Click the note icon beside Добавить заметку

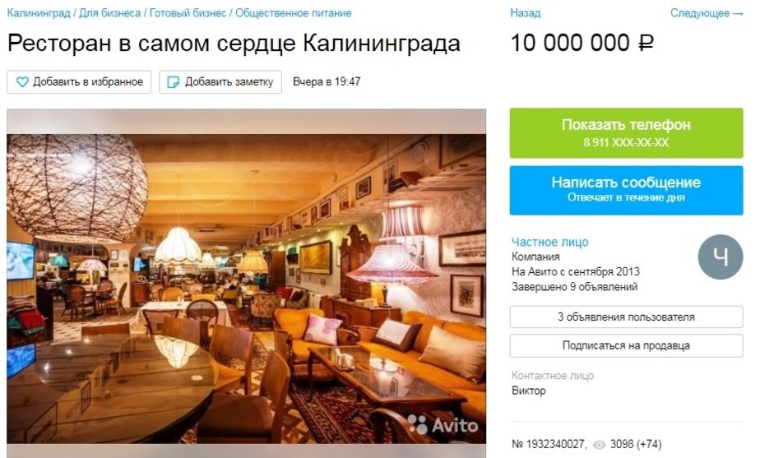(173, 82)
